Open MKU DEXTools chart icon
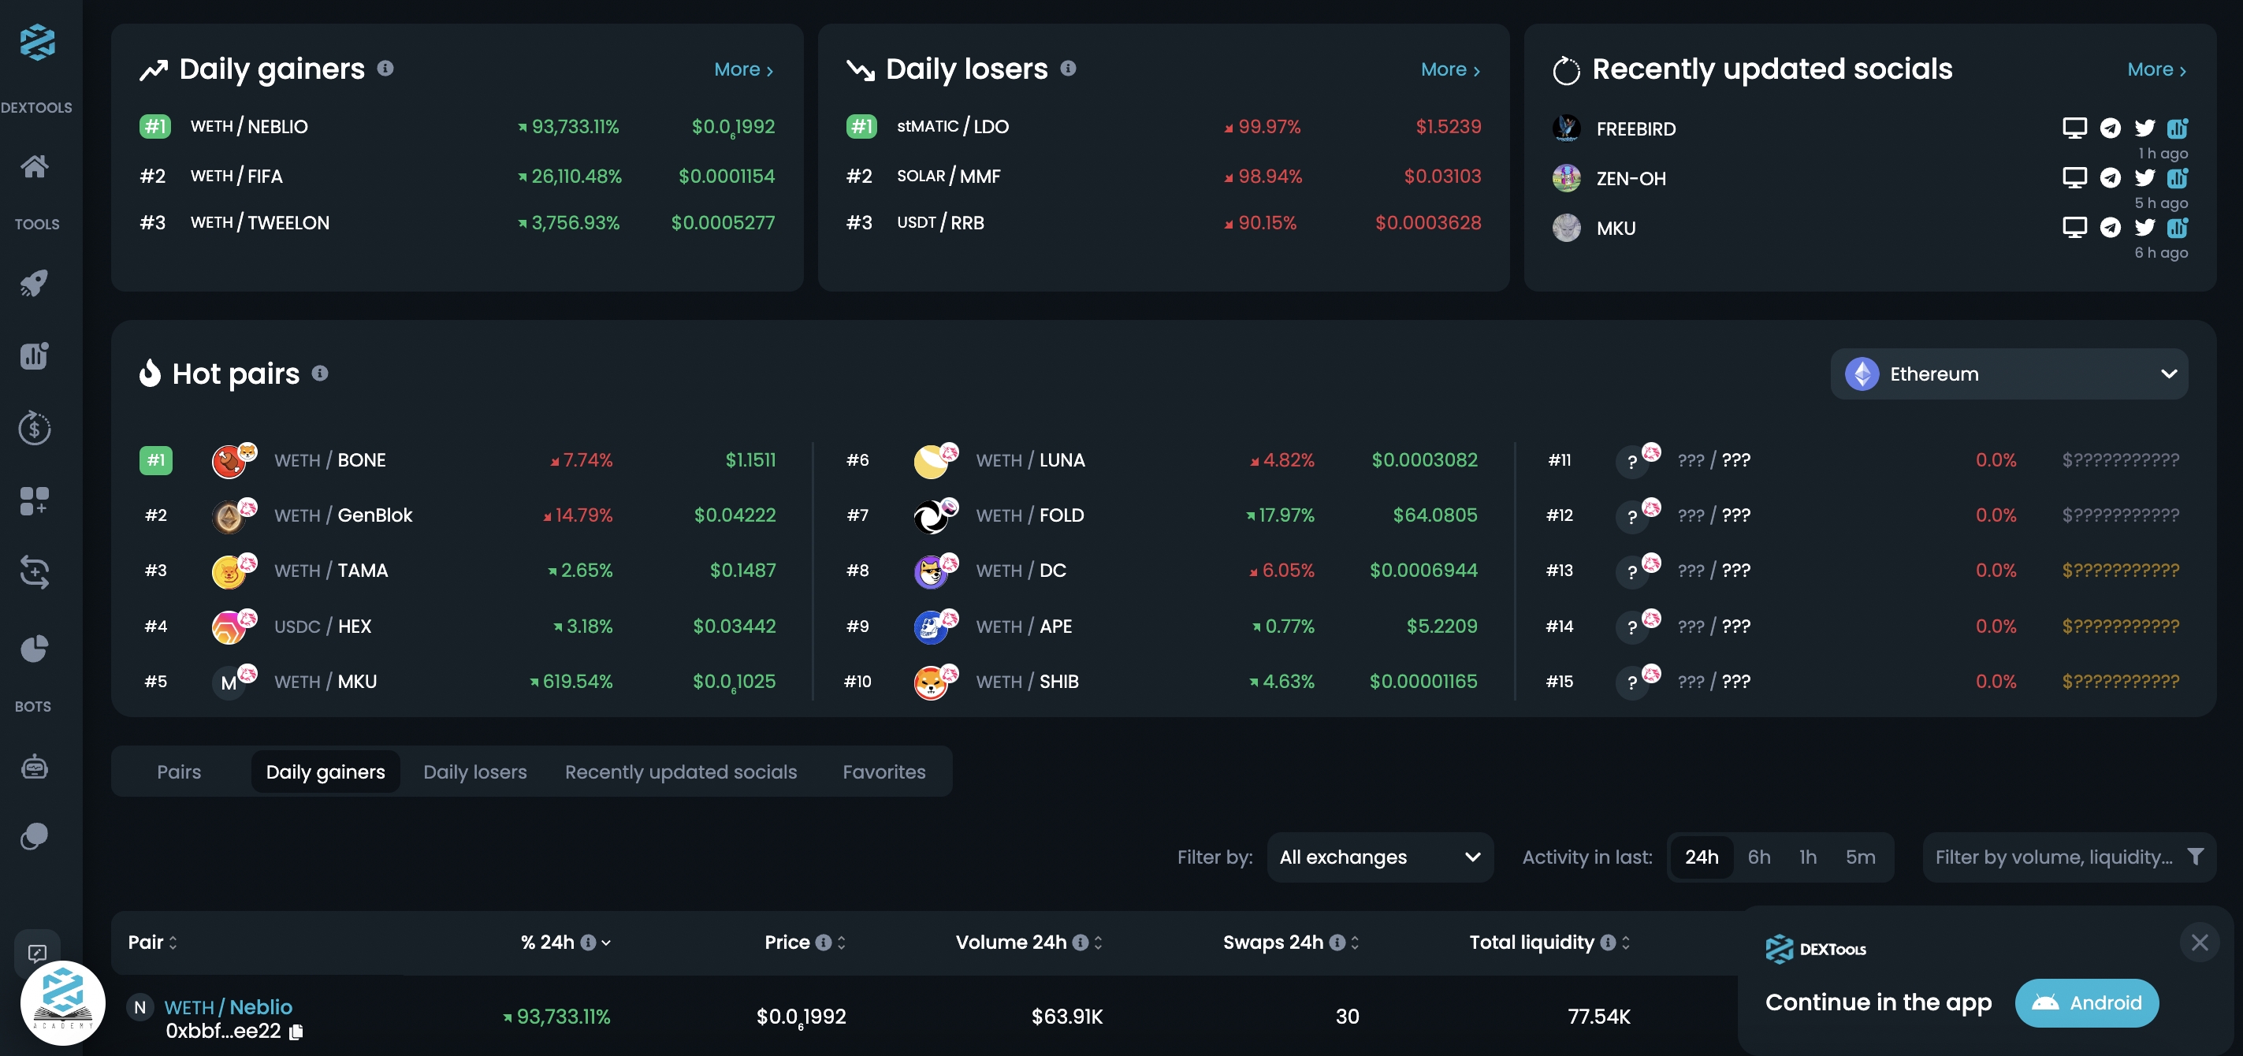 (x=2178, y=227)
